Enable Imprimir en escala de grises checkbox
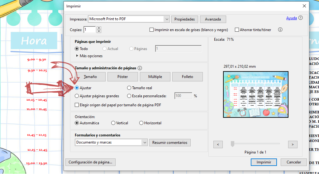The height and width of the screenshot is (174, 319). tap(152, 30)
